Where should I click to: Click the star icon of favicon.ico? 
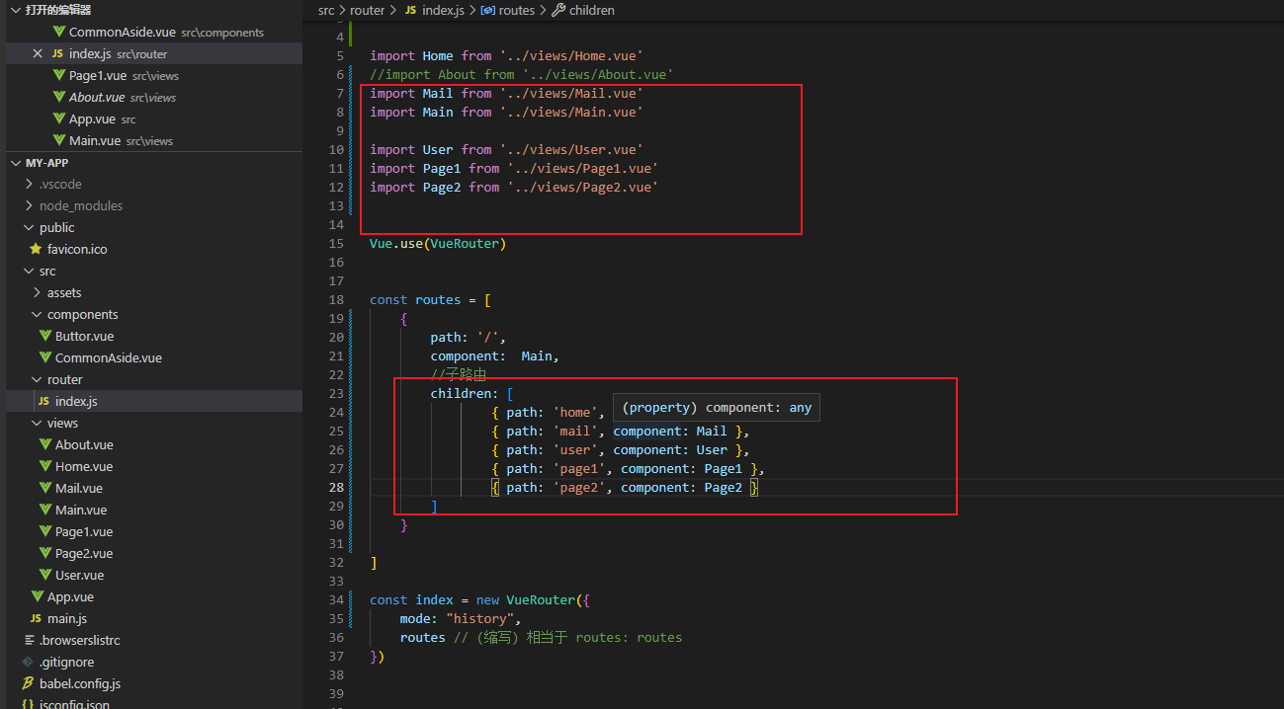(37, 250)
